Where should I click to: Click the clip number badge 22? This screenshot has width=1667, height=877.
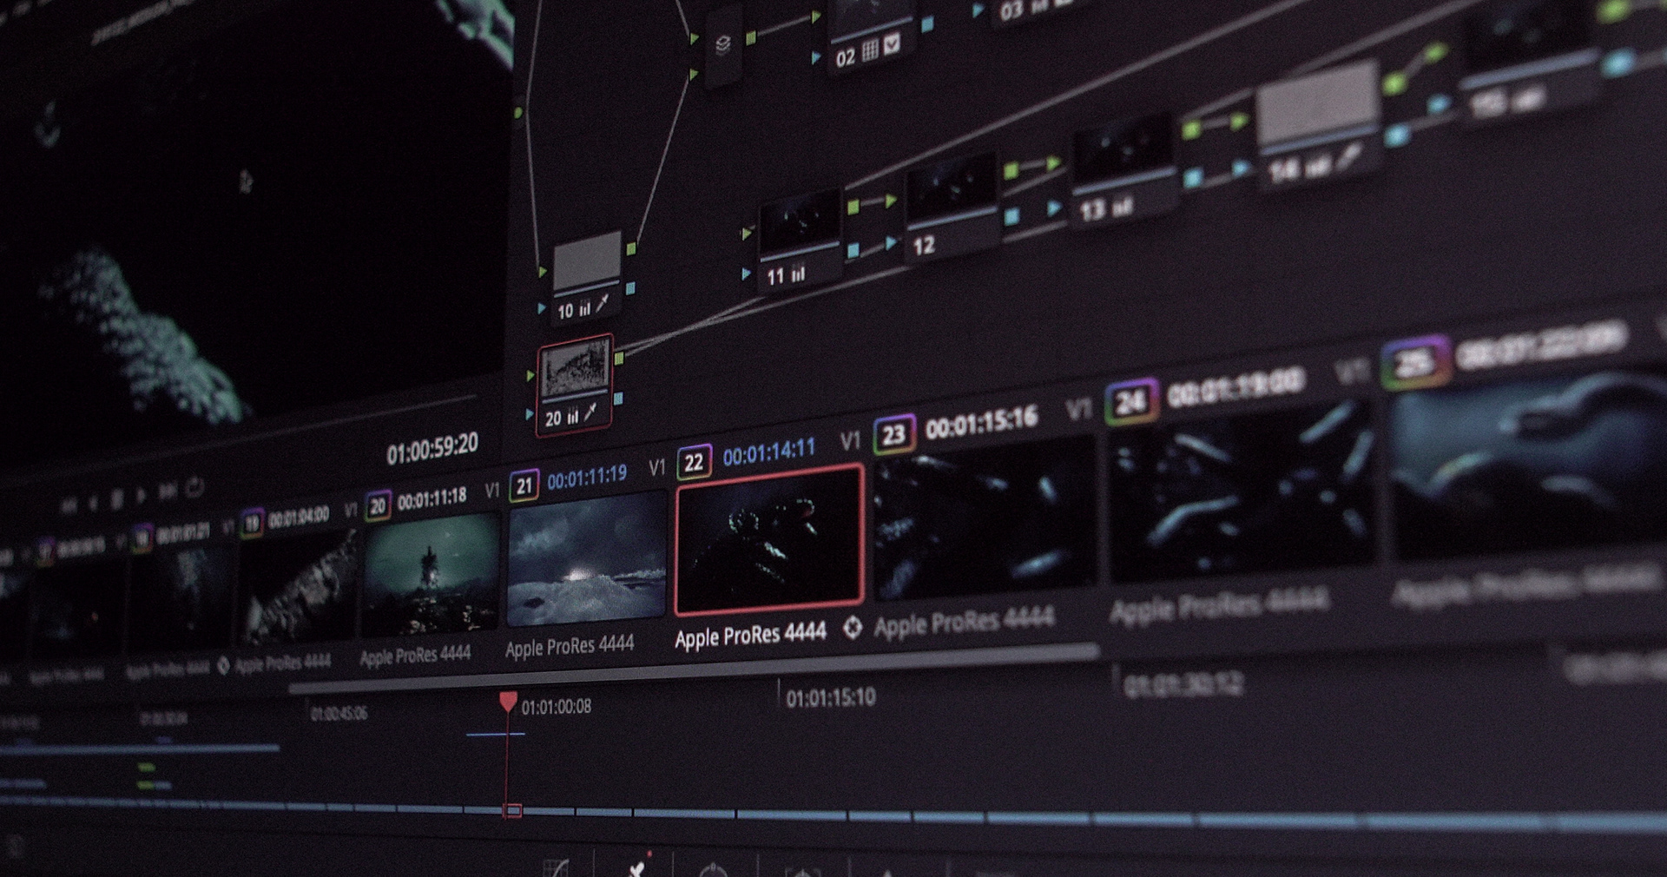(x=694, y=462)
